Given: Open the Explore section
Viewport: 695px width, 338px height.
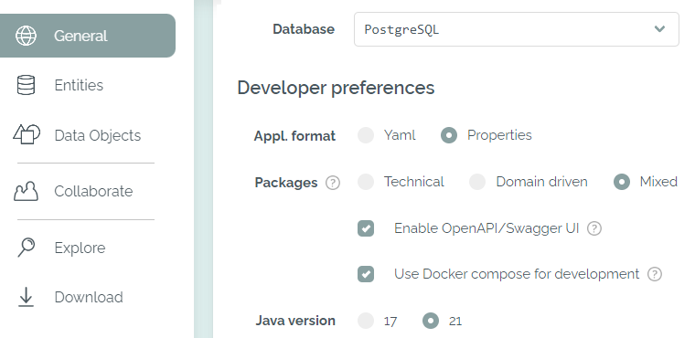Looking at the screenshot, I should [80, 248].
